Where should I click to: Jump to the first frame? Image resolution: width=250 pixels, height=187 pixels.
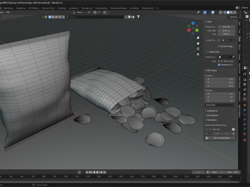click(87, 172)
